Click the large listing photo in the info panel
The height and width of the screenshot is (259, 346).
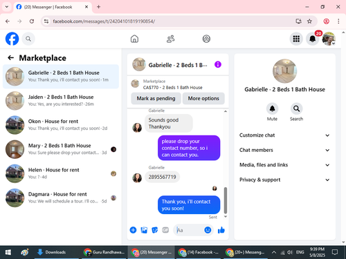(284, 71)
